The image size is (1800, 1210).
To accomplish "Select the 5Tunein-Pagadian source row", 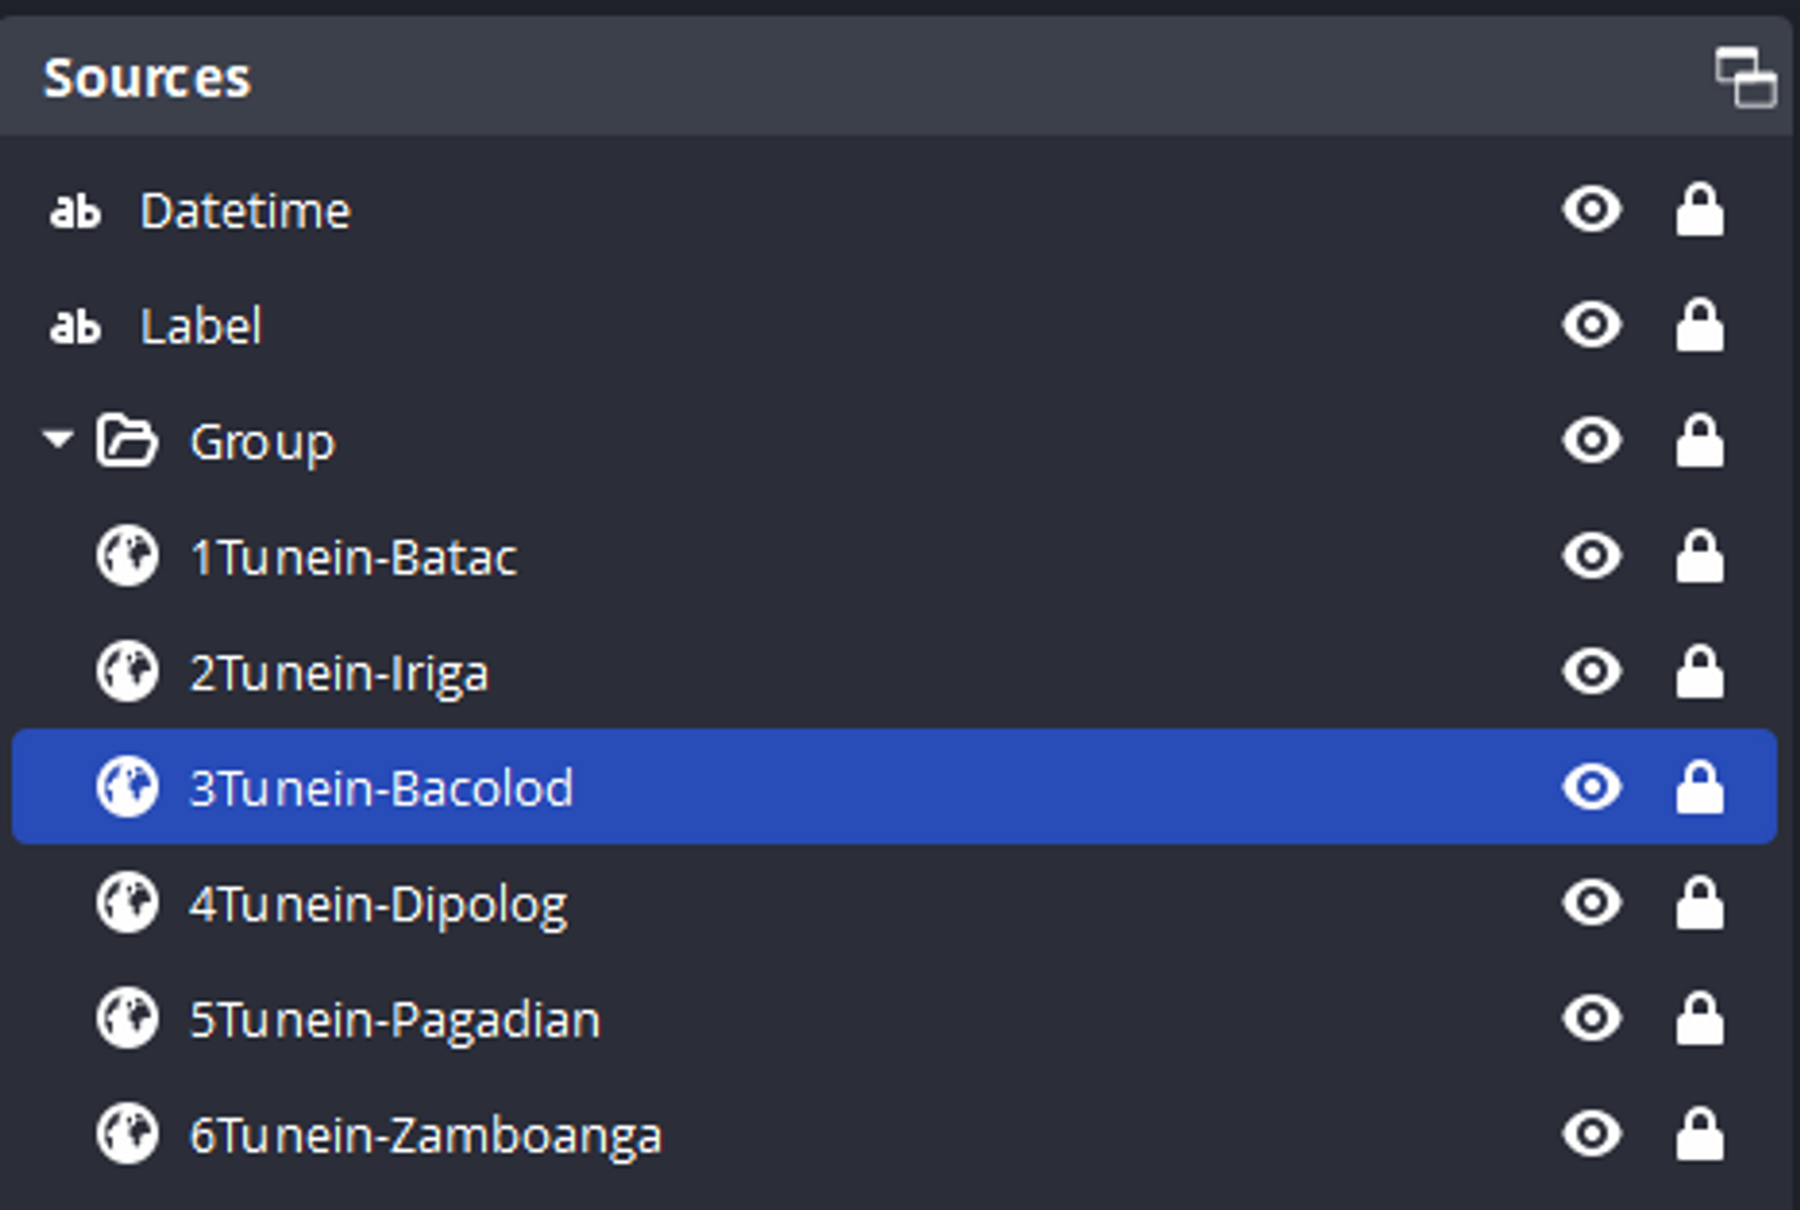I will point(895,1018).
